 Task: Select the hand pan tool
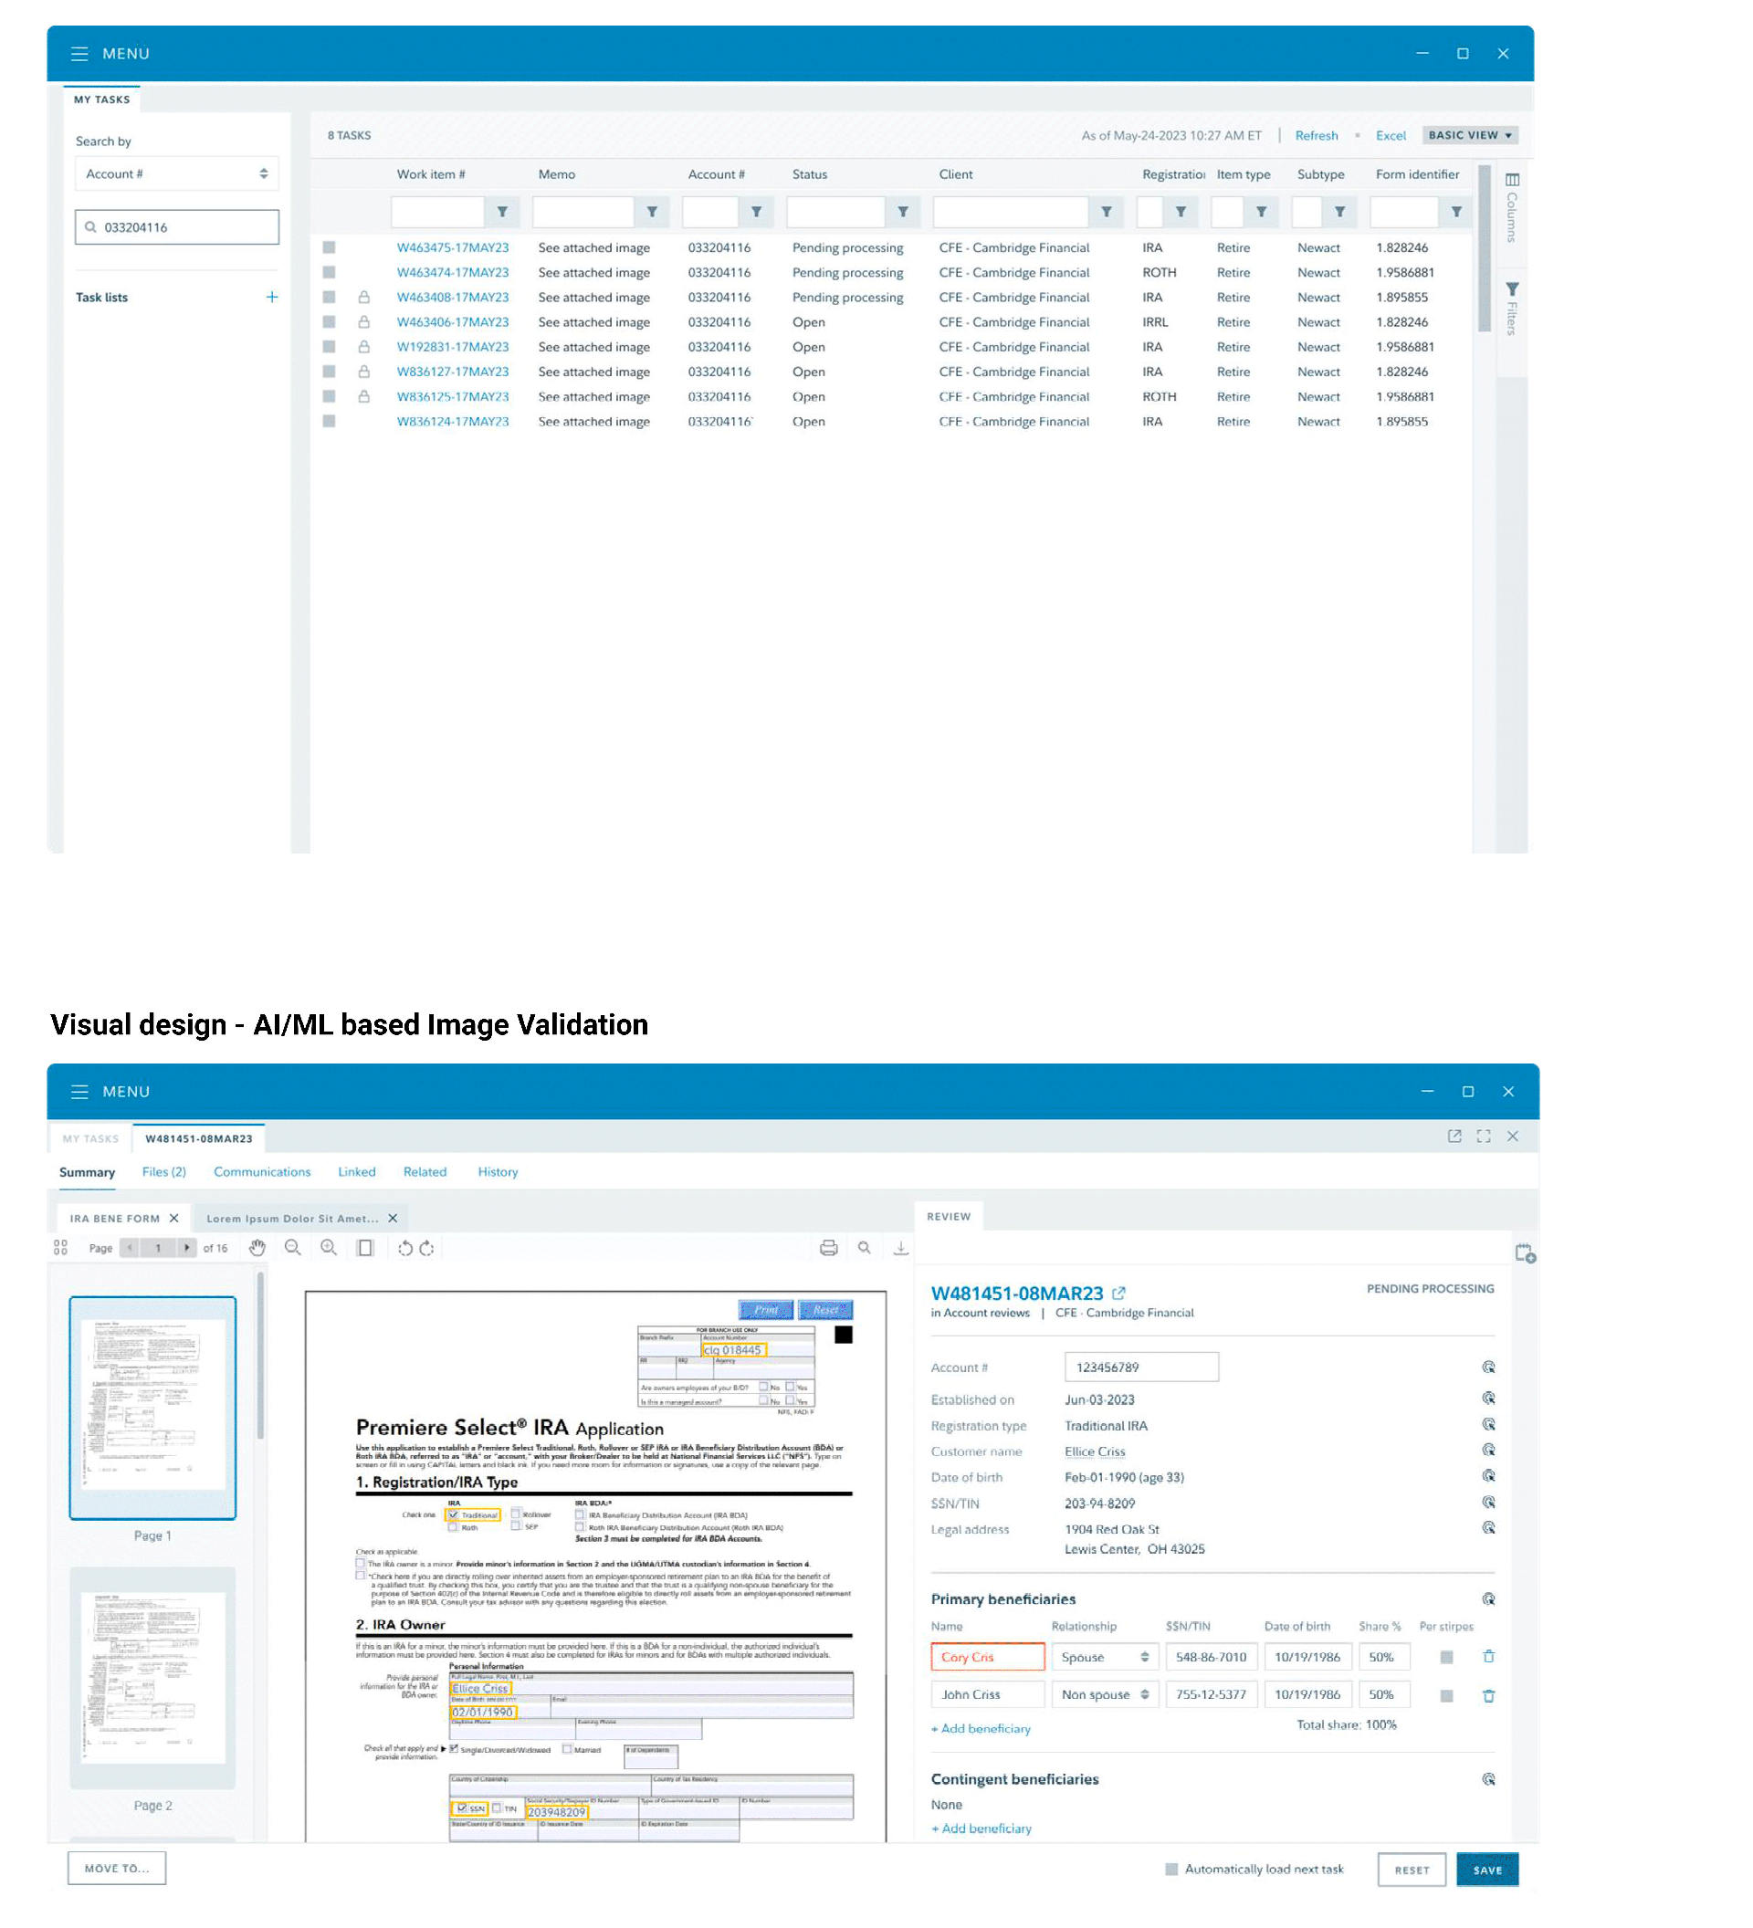tap(257, 1247)
